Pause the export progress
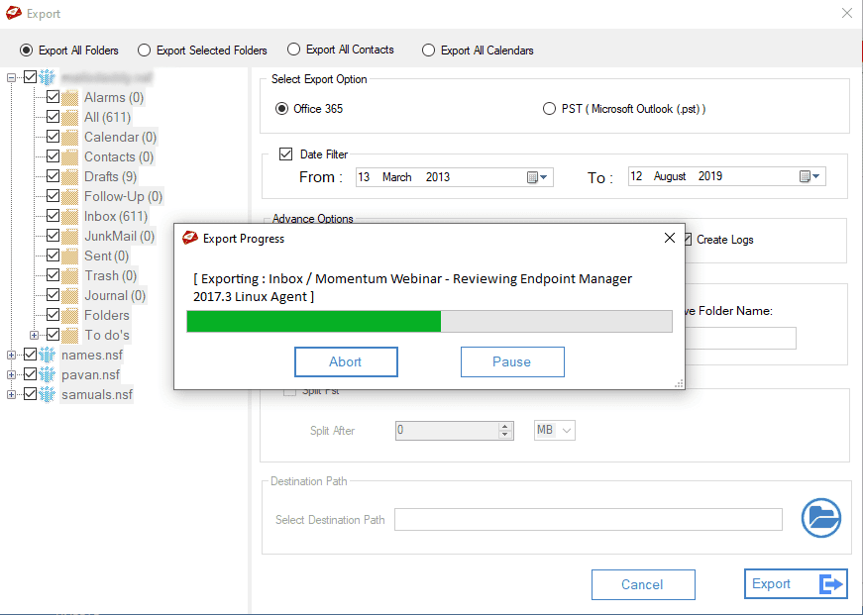Screen dimensions: 863x615 pos(512,361)
